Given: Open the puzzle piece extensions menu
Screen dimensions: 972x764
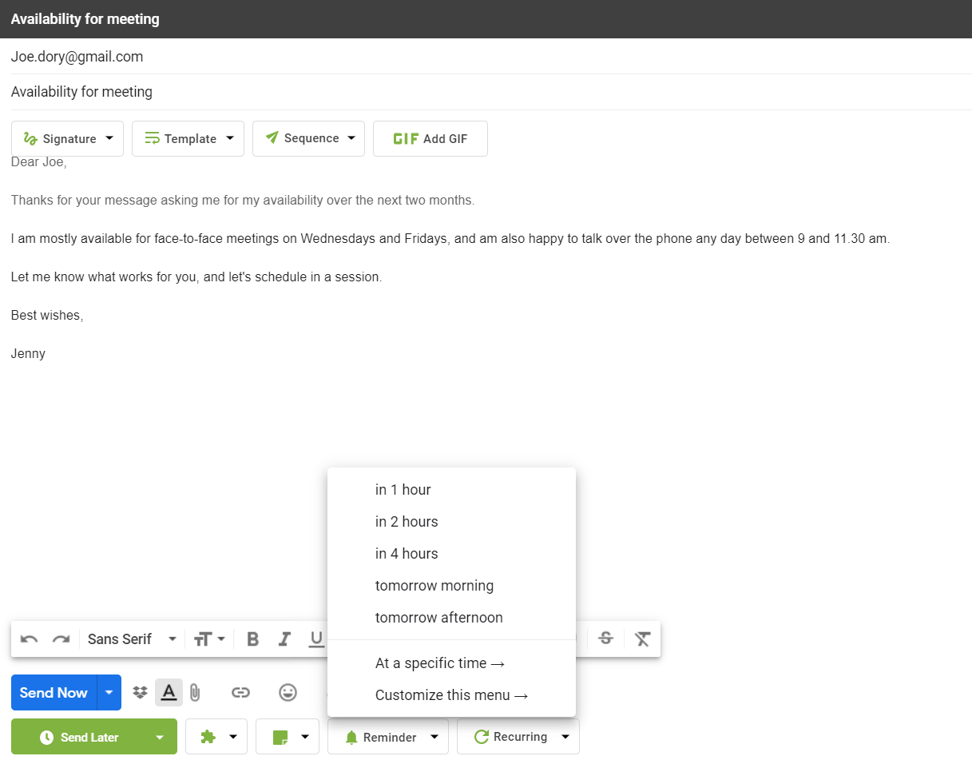Looking at the screenshot, I should point(208,737).
